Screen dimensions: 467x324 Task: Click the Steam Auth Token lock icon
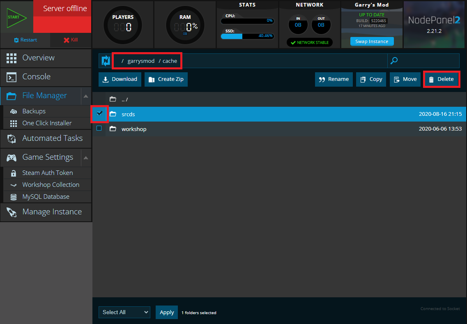coord(13,172)
